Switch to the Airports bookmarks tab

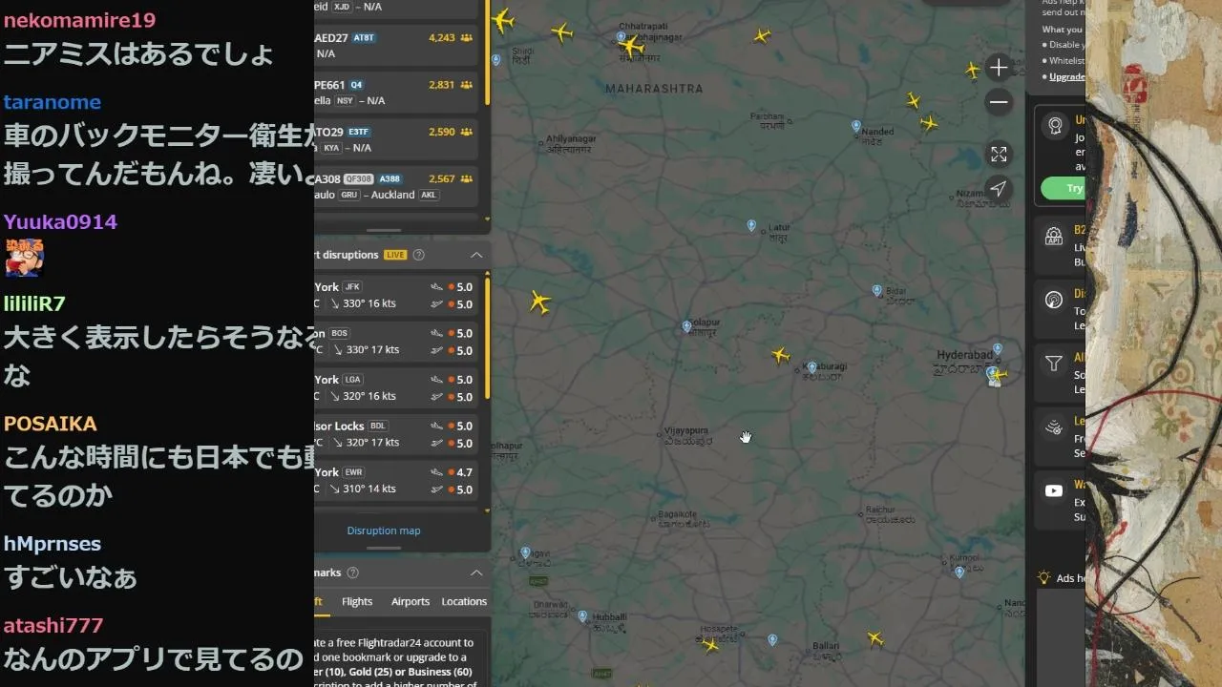pos(411,601)
